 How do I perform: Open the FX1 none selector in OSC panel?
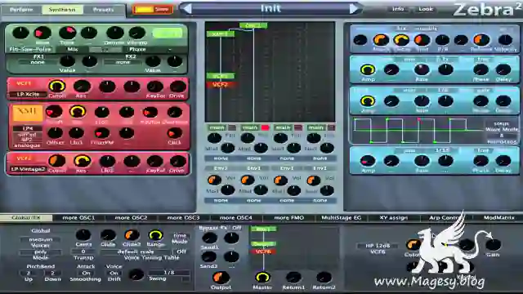coord(38,62)
